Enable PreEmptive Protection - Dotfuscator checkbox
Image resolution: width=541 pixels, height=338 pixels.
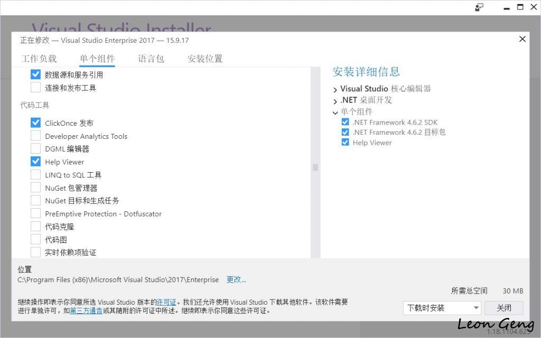click(x=35, y=213)
